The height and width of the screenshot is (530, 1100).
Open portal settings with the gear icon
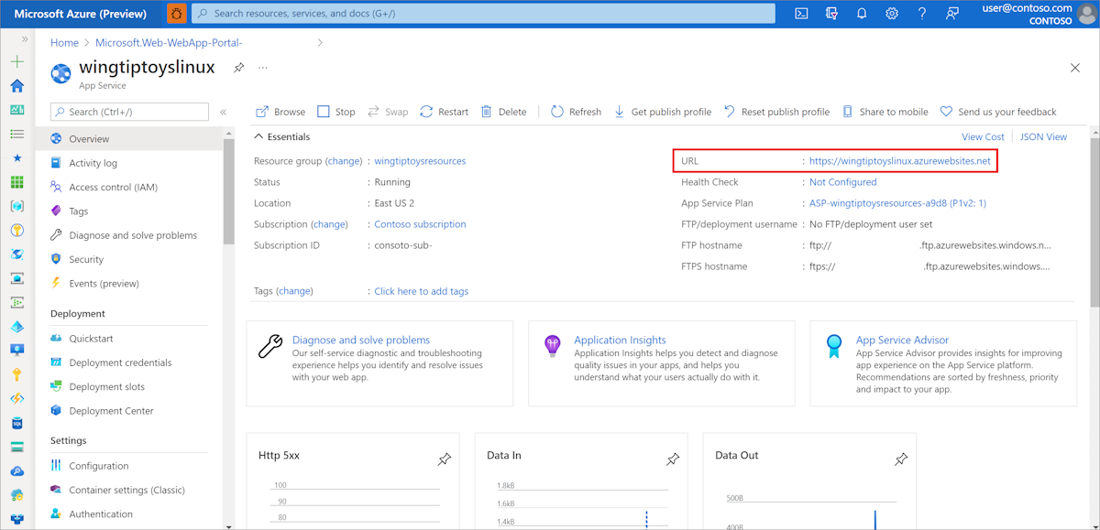click(x=892, y=13)
